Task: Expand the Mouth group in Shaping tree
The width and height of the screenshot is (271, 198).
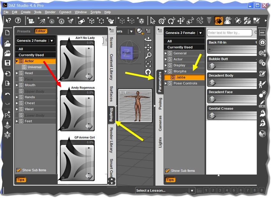Action: point(17,85)
